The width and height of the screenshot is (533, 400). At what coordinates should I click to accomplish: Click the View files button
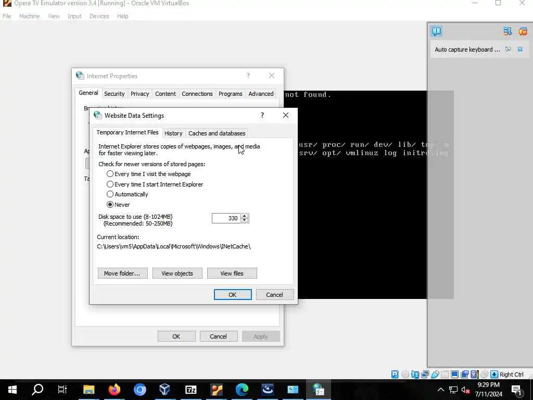232,273
